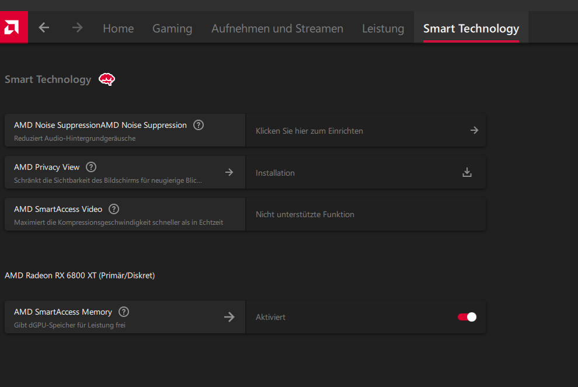Click Nicht unterstützte Funktion text
This screenshot has width=578, height=387.
(305, 214)
